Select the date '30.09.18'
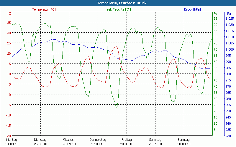Image resolution: width=236 pixels, height=147 pixels. [x=184, y=144]
